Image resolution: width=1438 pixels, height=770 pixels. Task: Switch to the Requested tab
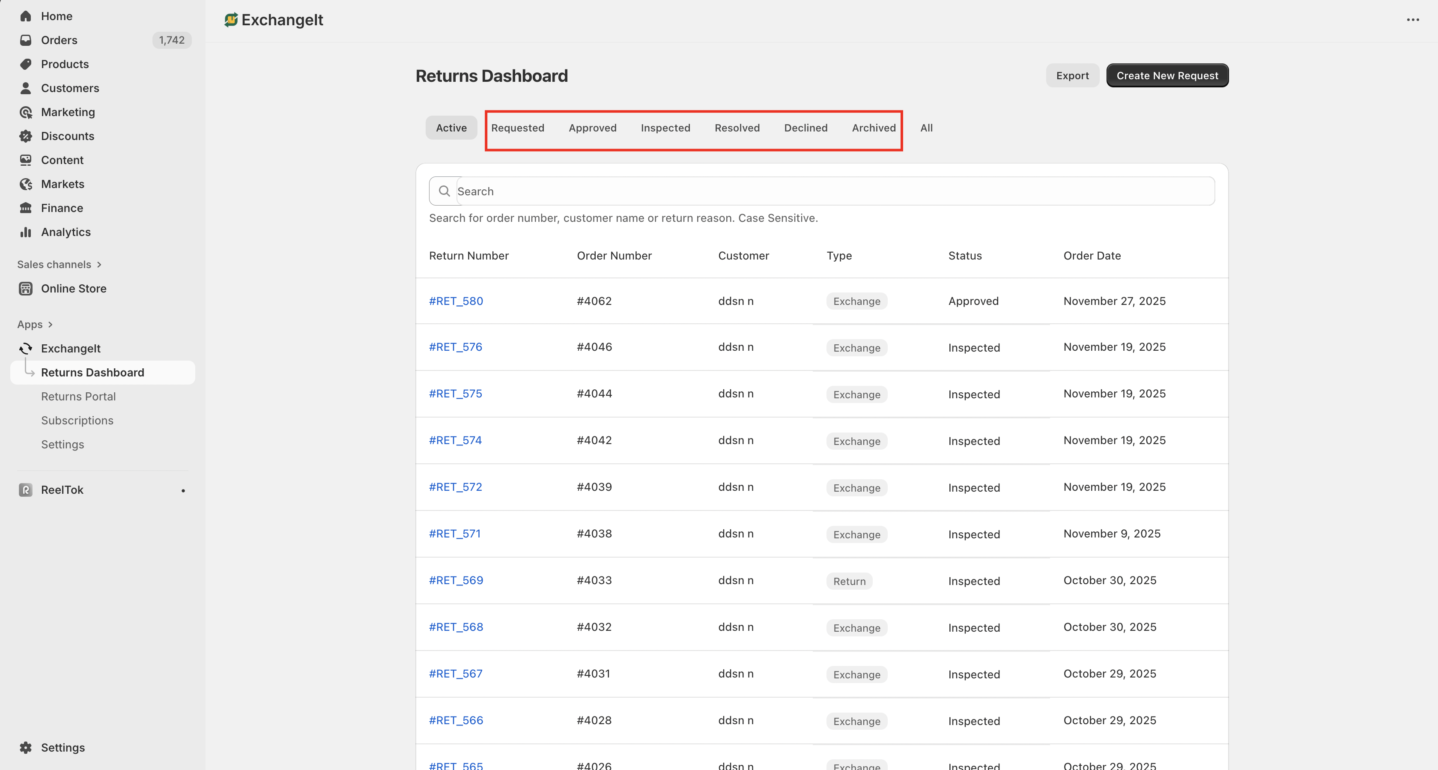point(517,128)
